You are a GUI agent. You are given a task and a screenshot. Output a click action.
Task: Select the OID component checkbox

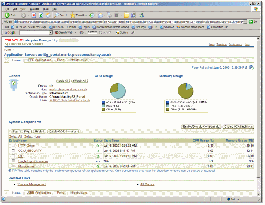point(14,156)
